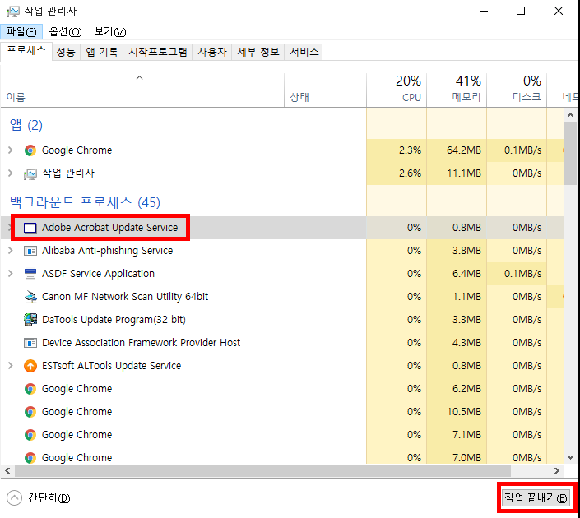Expand the Google Chrome app group

[x=11, y=150]
